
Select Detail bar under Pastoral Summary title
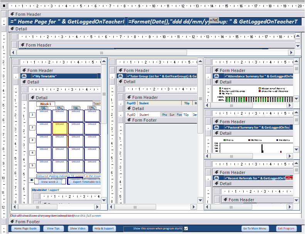(253, 133)
